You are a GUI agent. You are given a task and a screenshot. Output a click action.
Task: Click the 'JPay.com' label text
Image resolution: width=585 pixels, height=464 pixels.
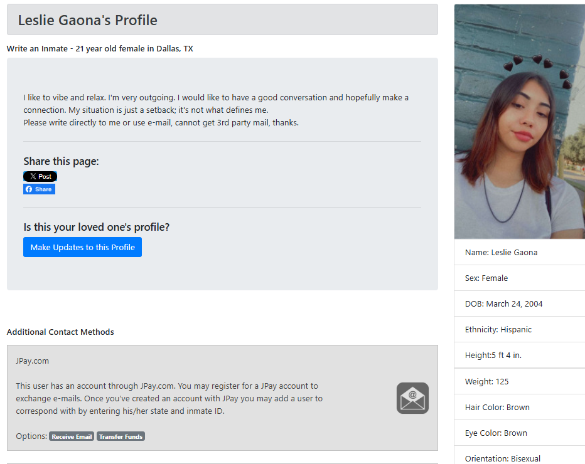[x=32, y=361]
